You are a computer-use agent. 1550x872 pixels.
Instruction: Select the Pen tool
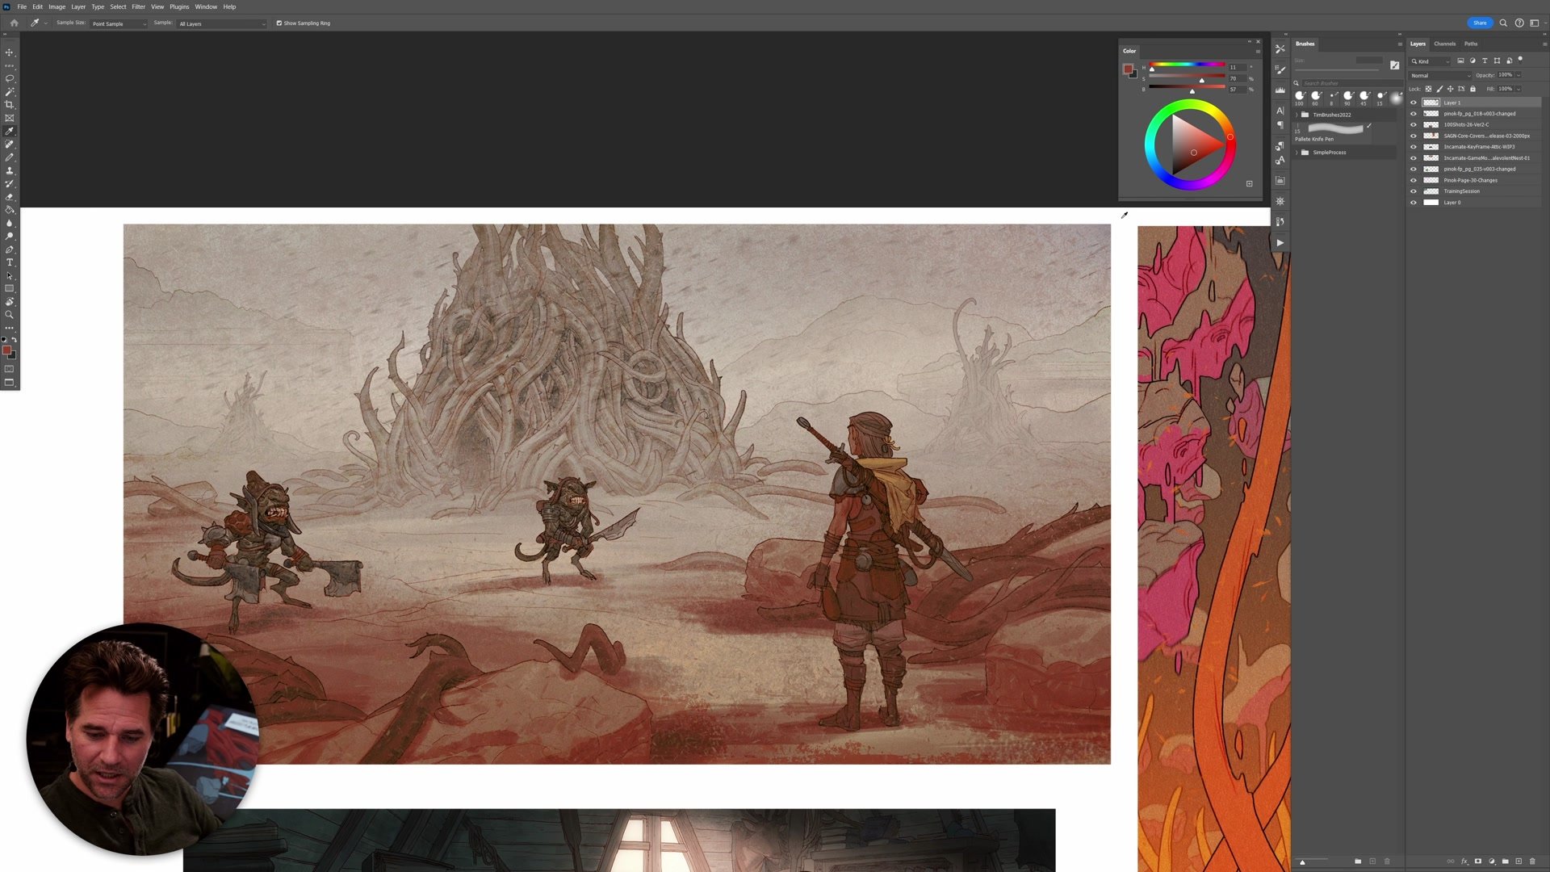pos(10,249)
